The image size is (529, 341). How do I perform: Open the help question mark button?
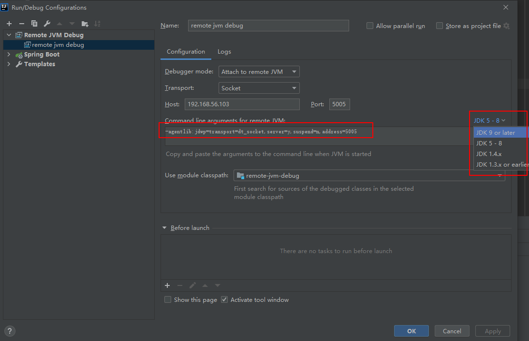[x=10, y=331]
